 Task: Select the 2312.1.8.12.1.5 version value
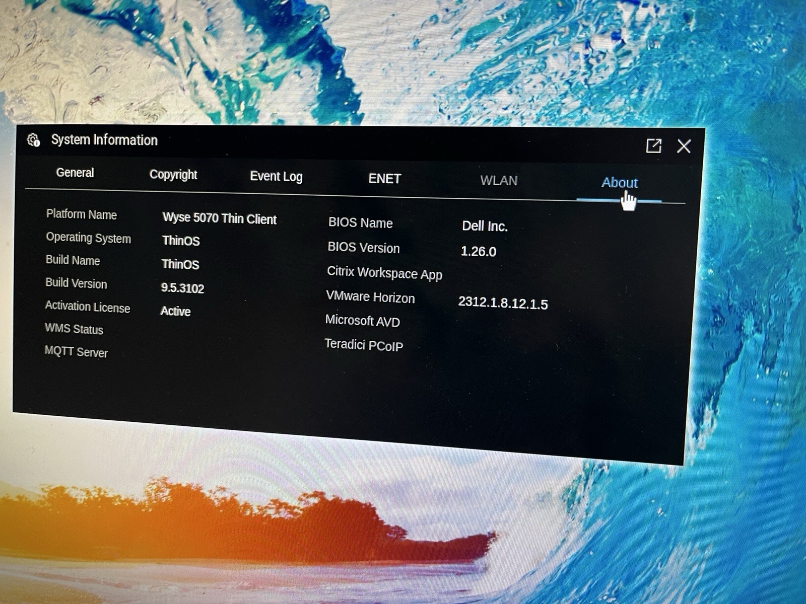pos(503,303)
